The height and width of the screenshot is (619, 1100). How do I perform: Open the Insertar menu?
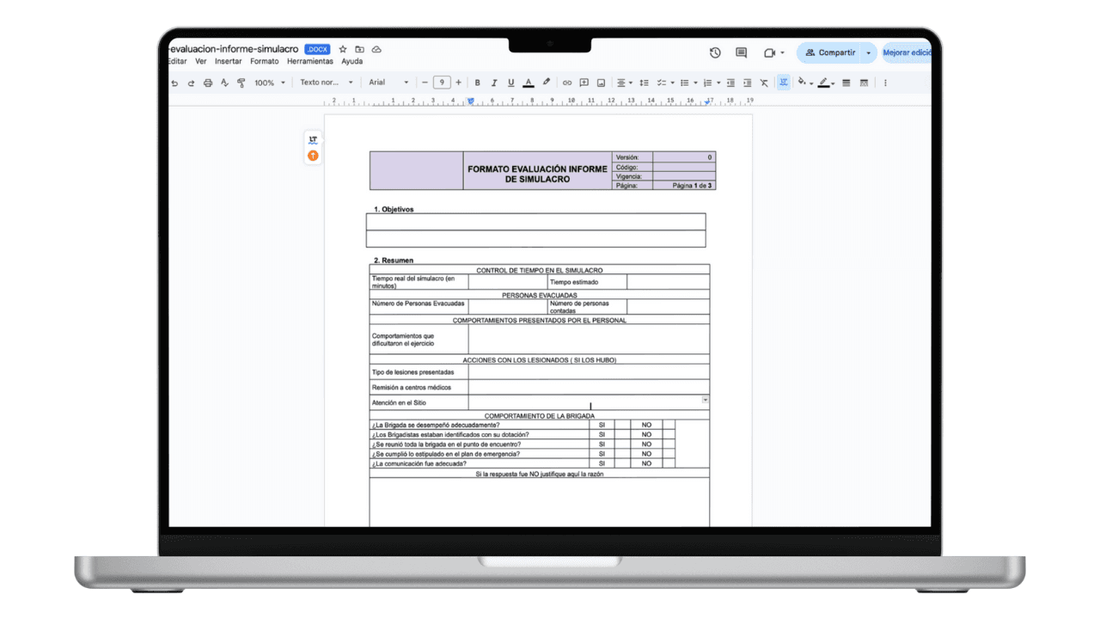229,61
